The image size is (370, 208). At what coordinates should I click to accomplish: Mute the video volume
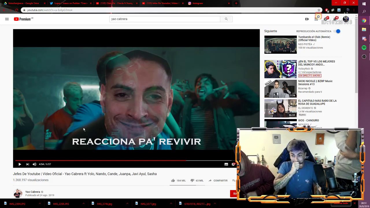click(x=34, y=164)
